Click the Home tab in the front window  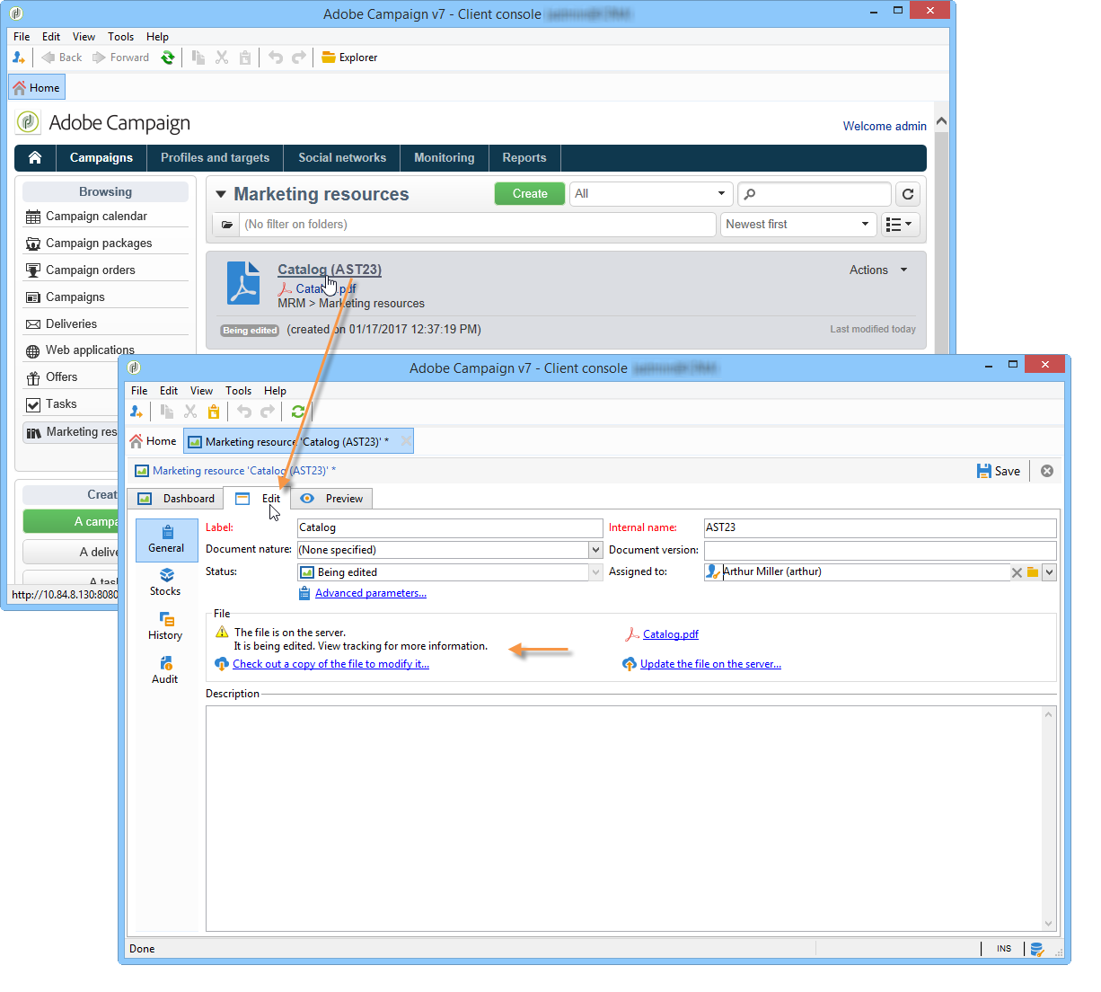[154, 441]
